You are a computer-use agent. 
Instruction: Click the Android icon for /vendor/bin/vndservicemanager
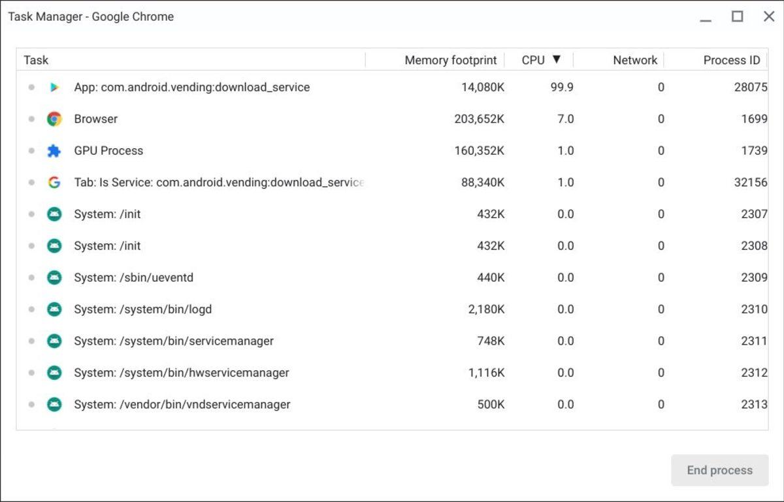pyautogui.click(x=55, y=404)
